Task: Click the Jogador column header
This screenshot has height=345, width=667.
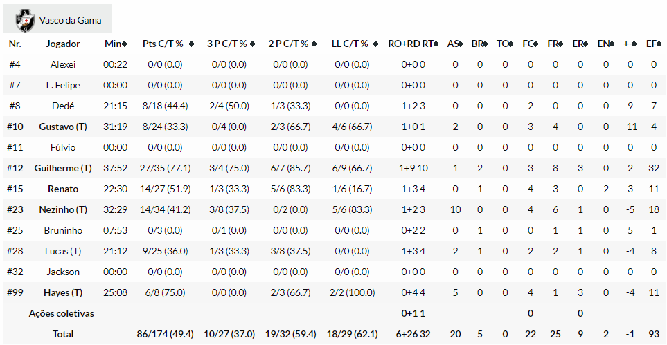Action: point(63,44)
